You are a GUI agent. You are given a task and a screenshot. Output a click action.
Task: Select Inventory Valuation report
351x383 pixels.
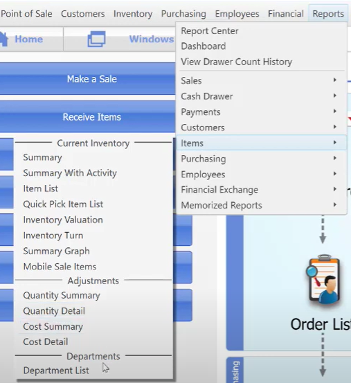[63, 220]
